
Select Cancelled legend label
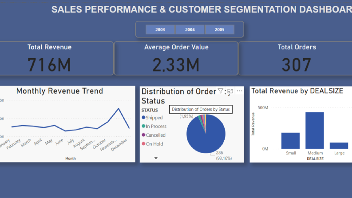point(155,135)
